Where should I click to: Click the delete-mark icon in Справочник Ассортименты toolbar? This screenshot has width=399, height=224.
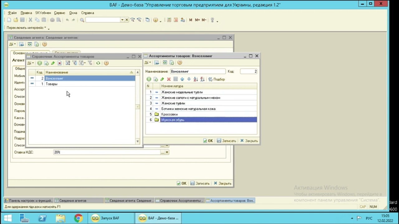(60, 63)
